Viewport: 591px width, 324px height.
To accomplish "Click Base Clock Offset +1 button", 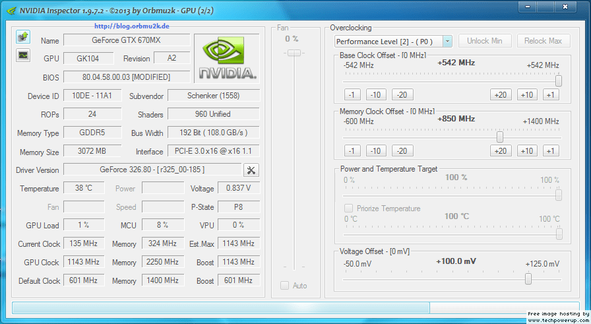I will (x=551, y=94).
